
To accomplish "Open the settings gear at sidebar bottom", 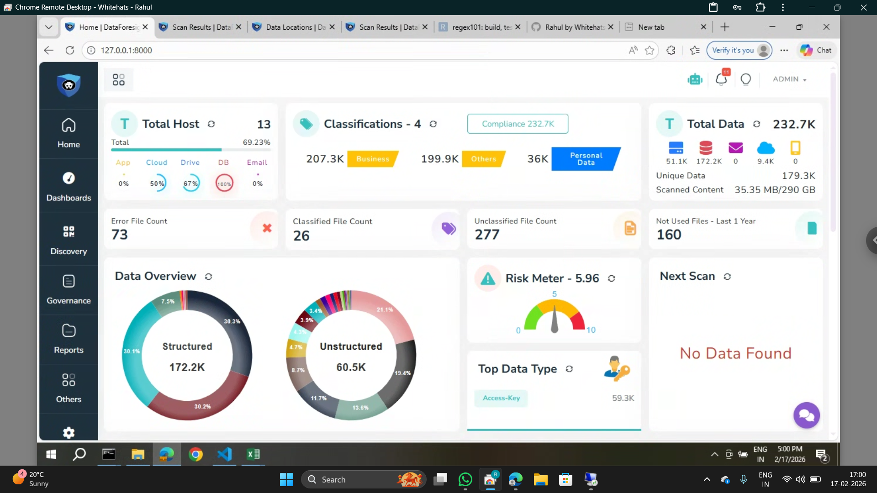I will point(68,433).
